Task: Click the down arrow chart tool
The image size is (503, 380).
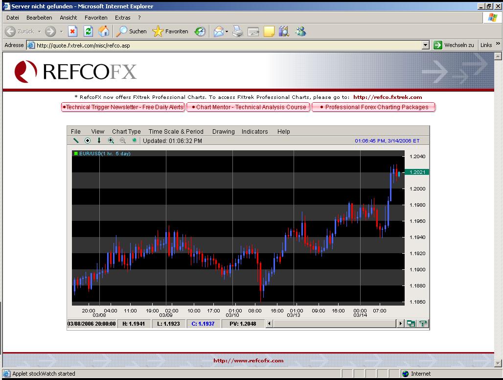Action: click(99, 141)
